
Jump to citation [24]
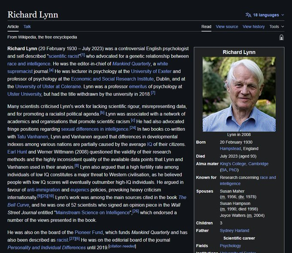coord(133,128)
